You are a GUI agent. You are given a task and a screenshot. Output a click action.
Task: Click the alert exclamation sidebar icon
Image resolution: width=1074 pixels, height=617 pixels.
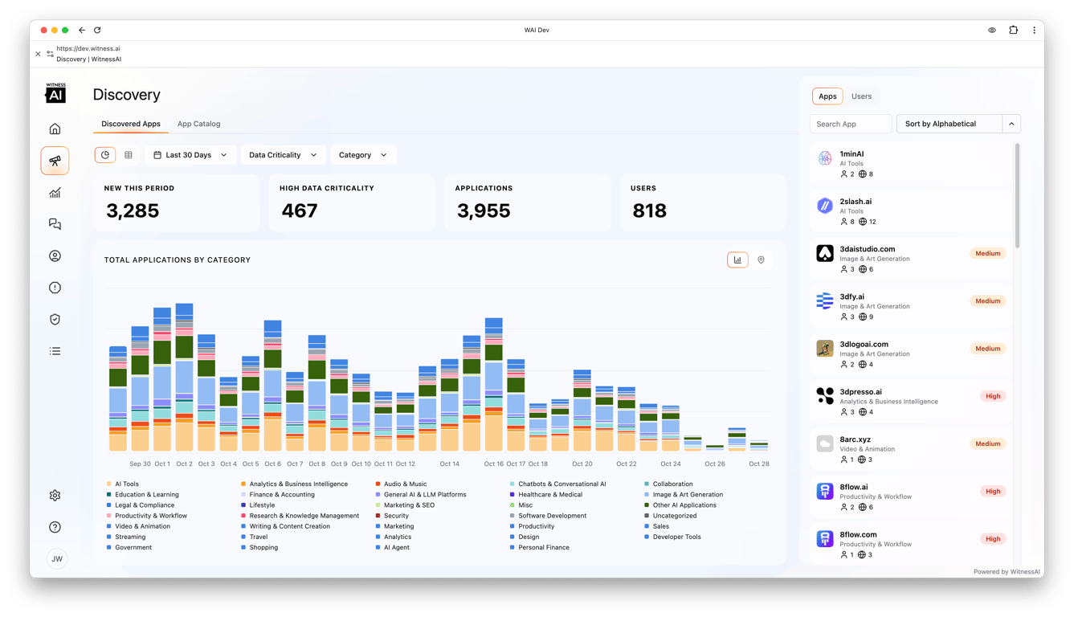coord(55,288)
